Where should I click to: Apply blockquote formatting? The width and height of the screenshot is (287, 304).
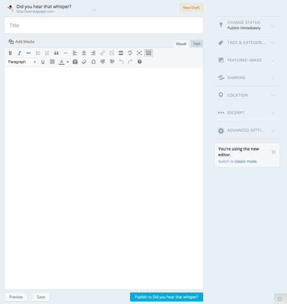pos(56,53)
